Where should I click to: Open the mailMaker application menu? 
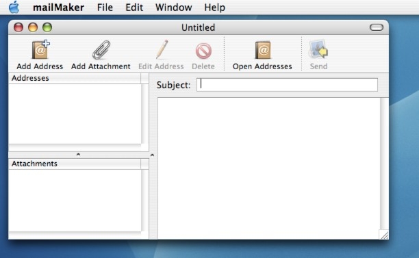click(58, 8)
